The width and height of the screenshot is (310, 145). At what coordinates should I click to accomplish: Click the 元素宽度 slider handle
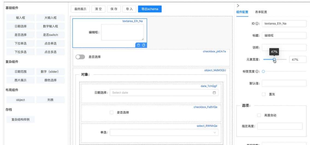point(274,59)
